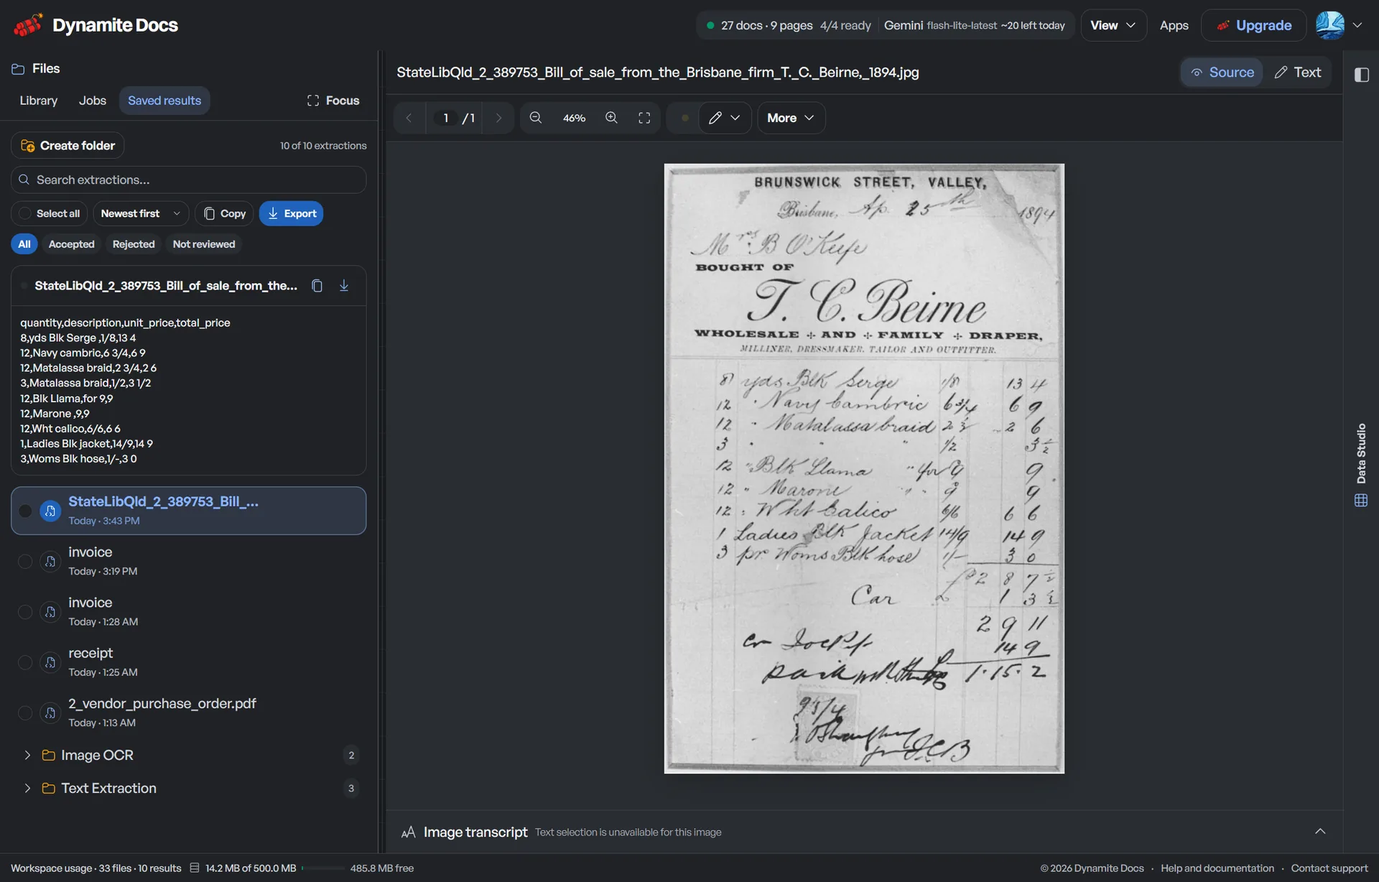The width and height of the screenshot is (1379, 882).
Task: Open the View dropdown menu
Action: pos(1113,25)
